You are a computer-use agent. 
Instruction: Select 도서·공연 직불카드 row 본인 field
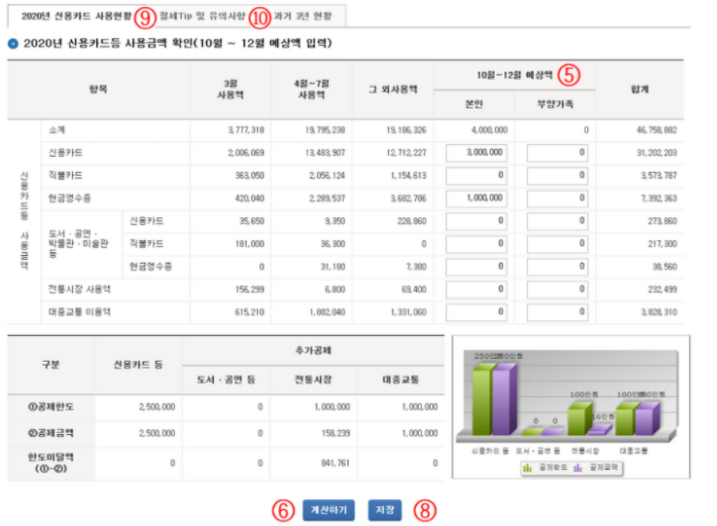point(476,244)
